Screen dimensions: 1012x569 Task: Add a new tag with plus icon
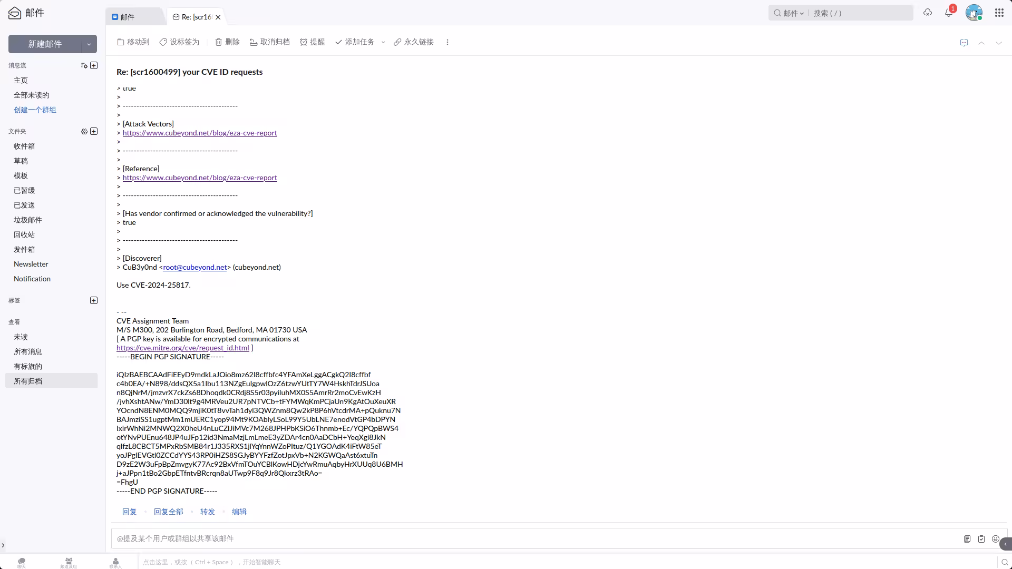pos(94,300)
